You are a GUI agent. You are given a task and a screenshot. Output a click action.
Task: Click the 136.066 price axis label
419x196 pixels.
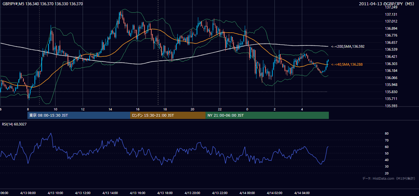point(391,78)
